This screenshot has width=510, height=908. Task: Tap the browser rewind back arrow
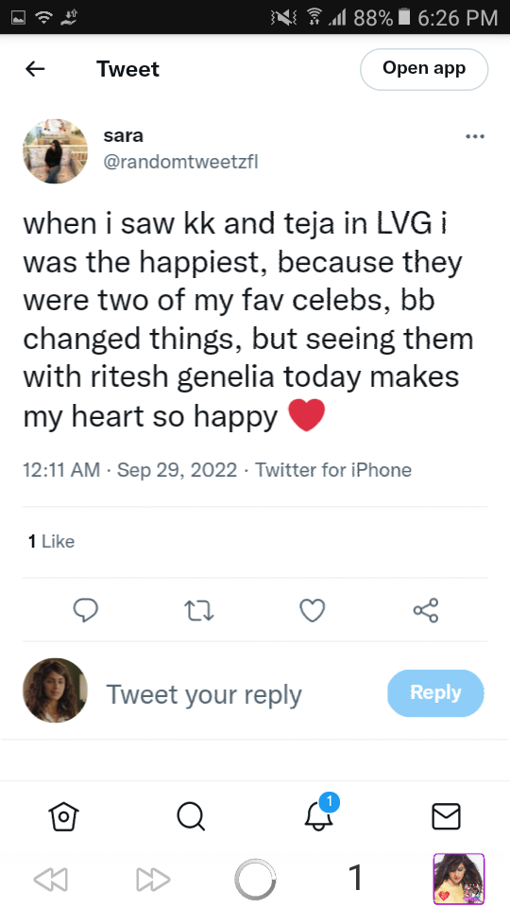(x=51, y=879)
